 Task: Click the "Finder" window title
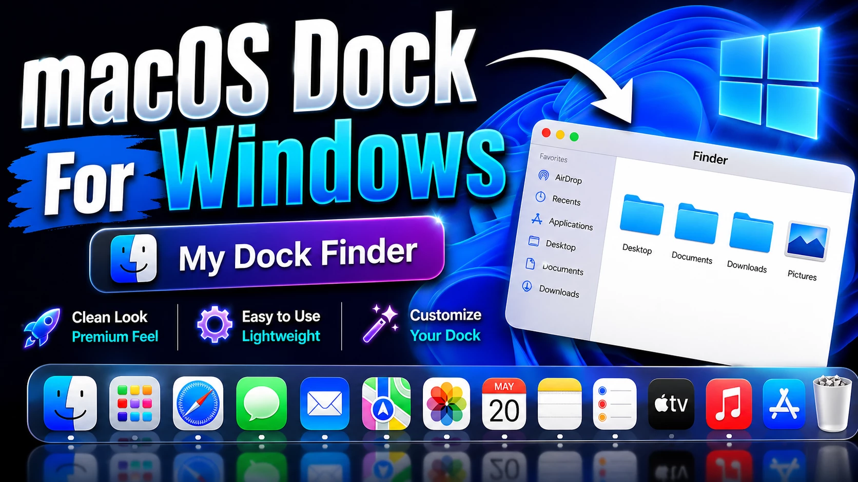[710, 158]
